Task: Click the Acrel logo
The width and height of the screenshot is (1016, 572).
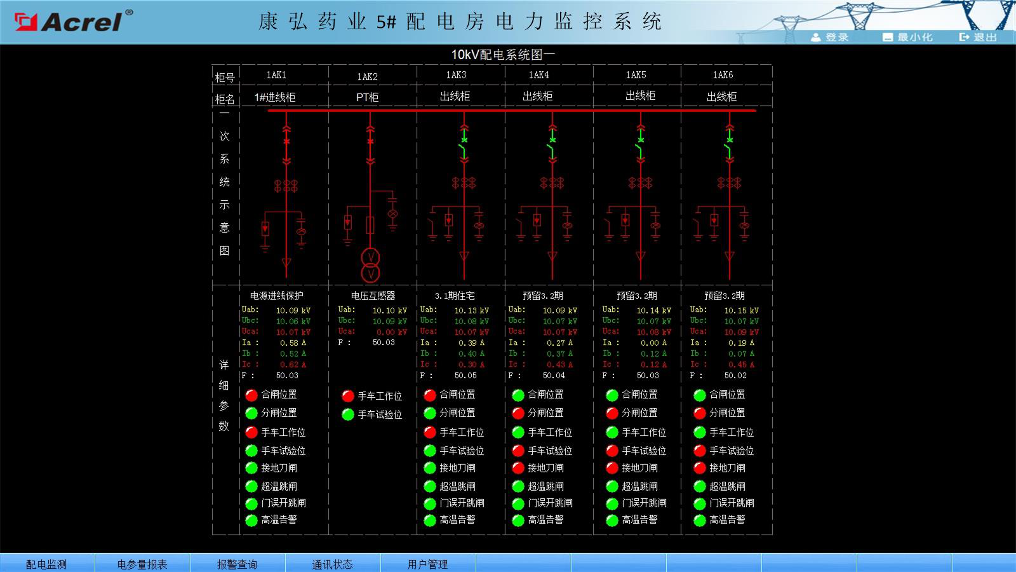Action: coord(74,21)
